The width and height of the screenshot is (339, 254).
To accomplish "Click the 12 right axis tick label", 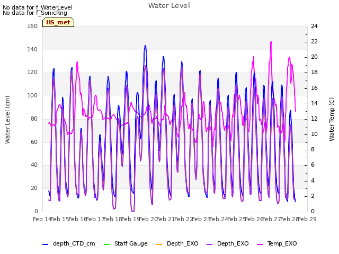I will tap(314, 119).
